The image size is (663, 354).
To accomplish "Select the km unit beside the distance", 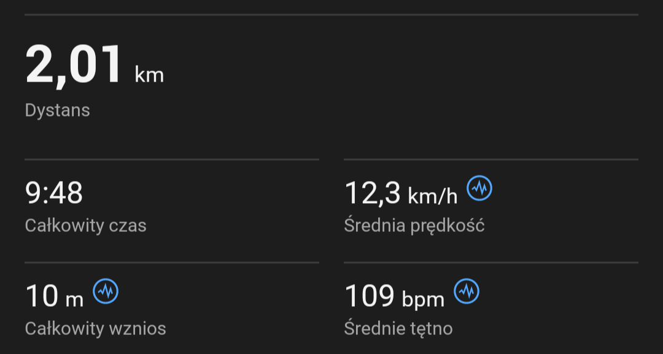I will point(149,75).
